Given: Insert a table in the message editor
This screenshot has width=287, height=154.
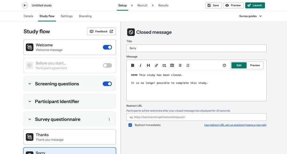Looking at the screenshot, I should point(172,65).
